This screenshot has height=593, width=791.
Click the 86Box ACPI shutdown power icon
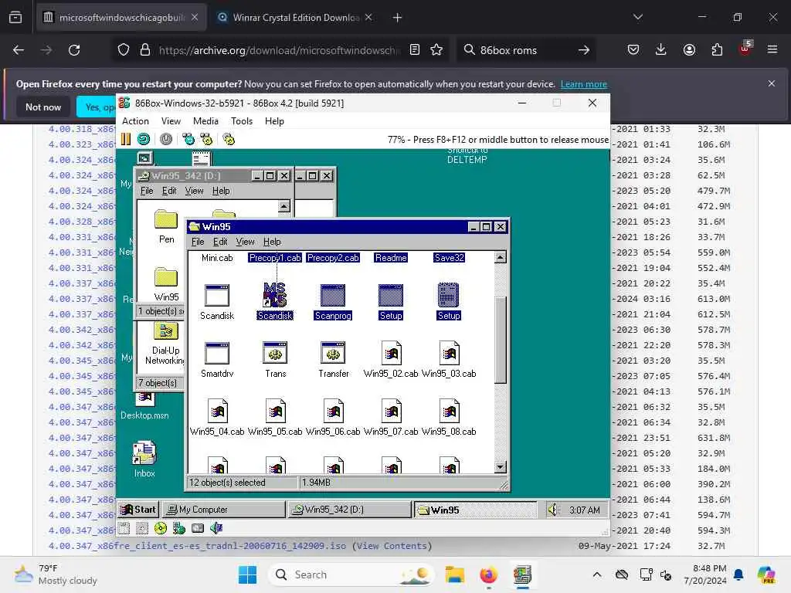click(x=166, y=139)
